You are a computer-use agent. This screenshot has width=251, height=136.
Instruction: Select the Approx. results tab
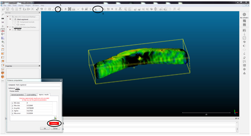pos(44,95)
